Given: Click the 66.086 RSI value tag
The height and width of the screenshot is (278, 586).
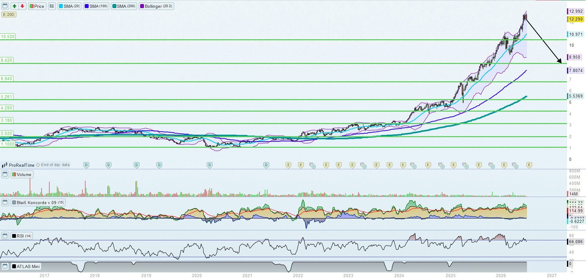Looking at the screenshot, I should pyautogui.click(x=575, y=242).
